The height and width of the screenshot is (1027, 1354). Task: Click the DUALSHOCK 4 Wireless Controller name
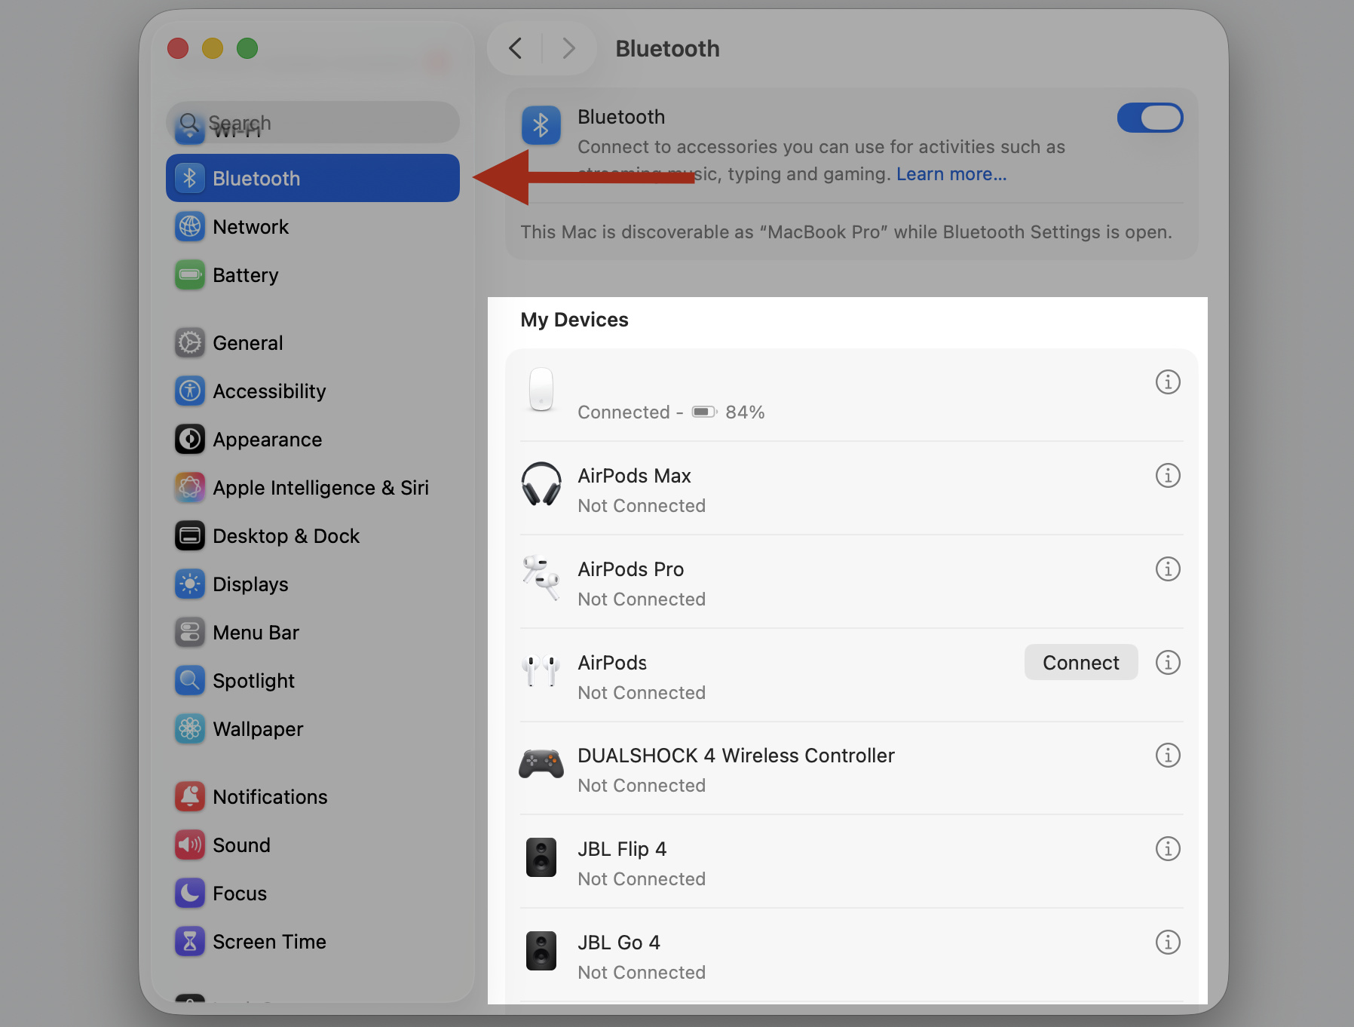click(736, 756)
